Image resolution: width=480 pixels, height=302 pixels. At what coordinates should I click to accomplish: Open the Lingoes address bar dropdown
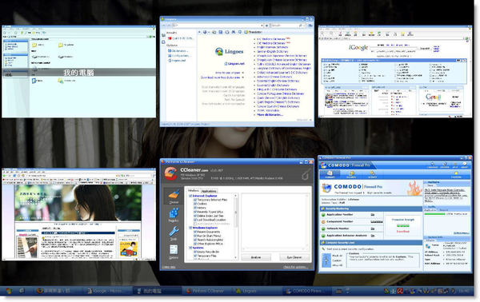[262, 26]
